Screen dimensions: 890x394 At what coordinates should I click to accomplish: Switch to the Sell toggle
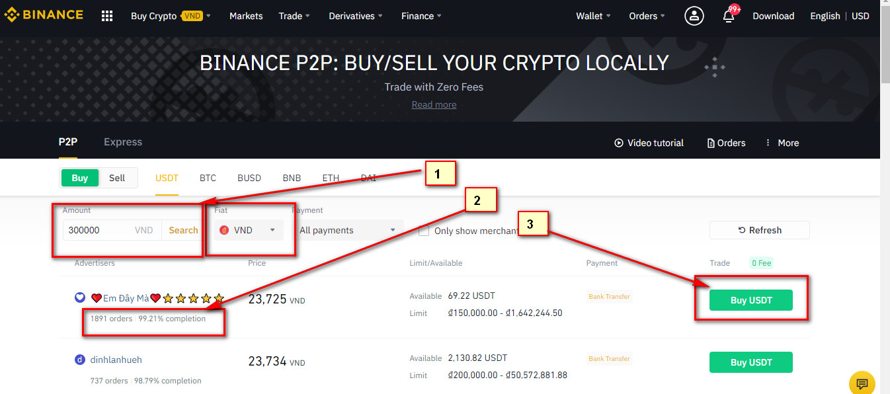(117, 178)
